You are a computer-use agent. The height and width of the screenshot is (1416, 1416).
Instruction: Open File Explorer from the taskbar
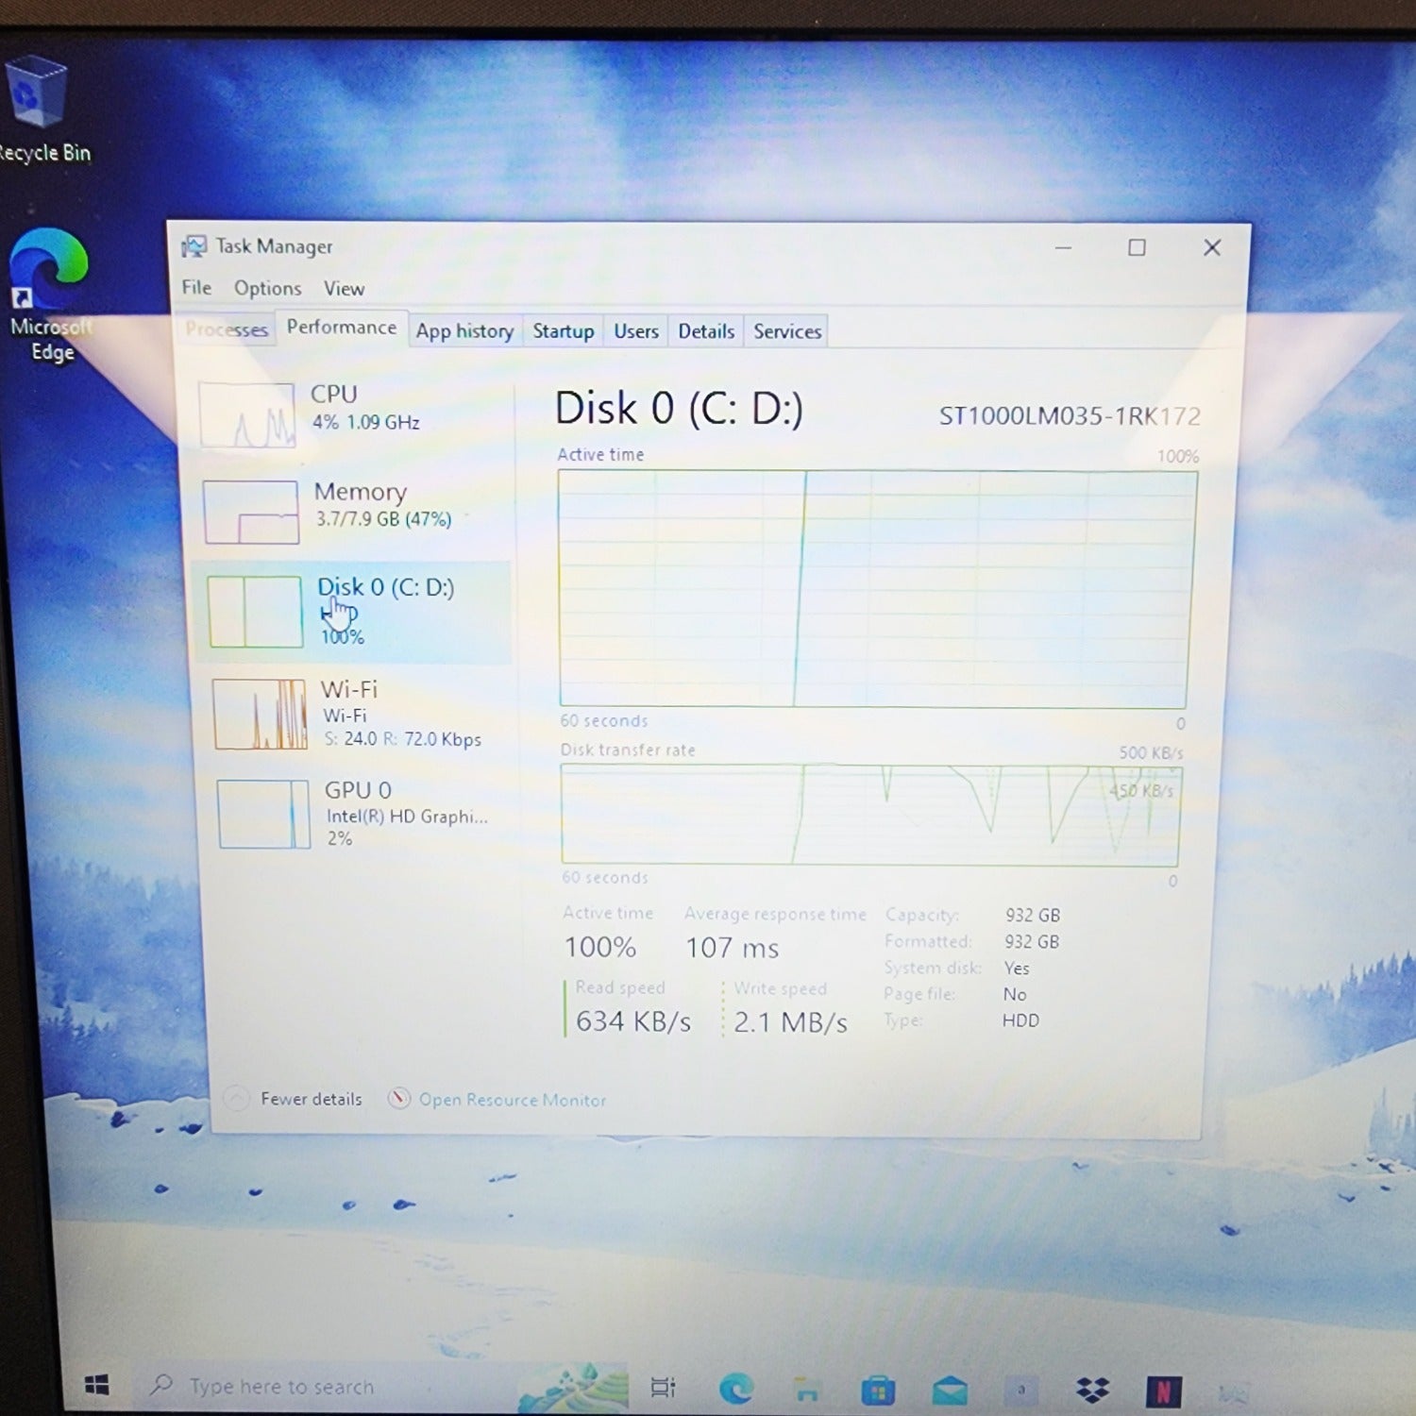(807, 1390)
